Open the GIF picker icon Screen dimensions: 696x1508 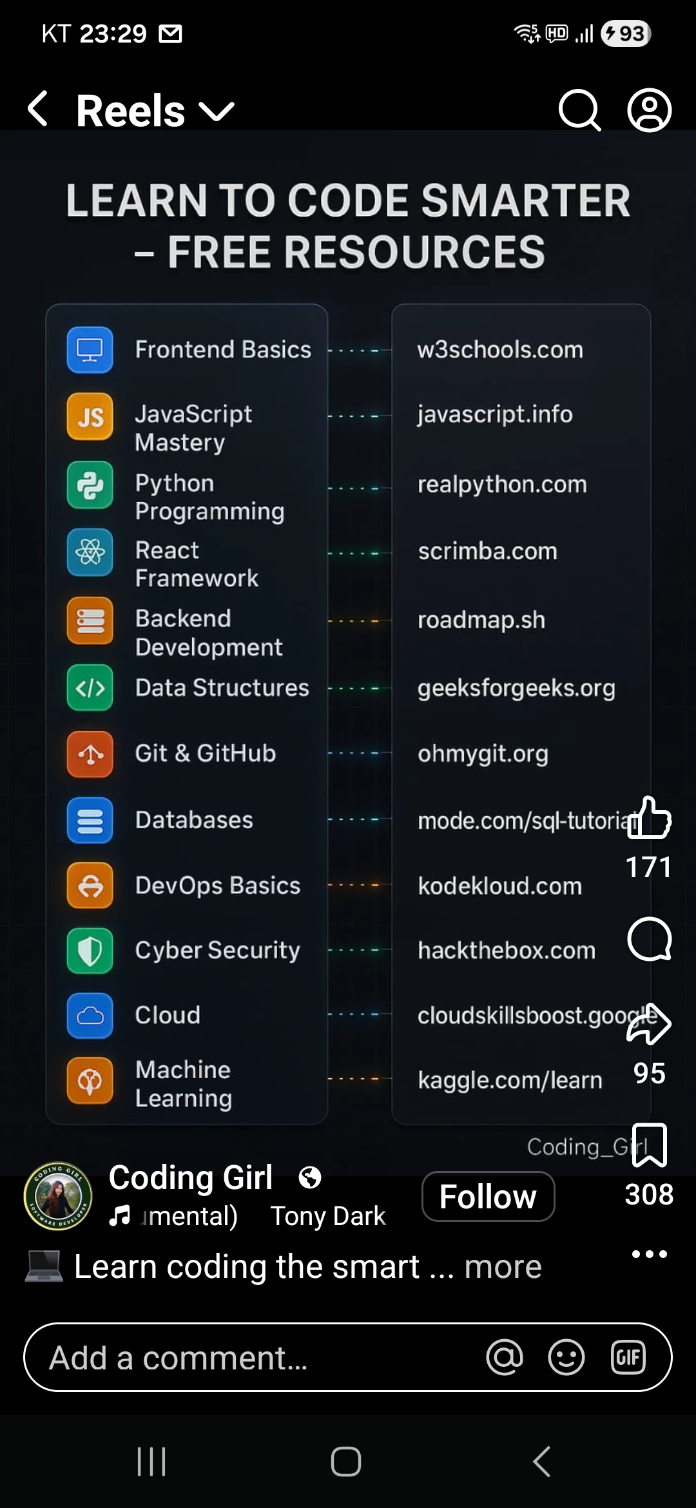tap(628, 1357)
